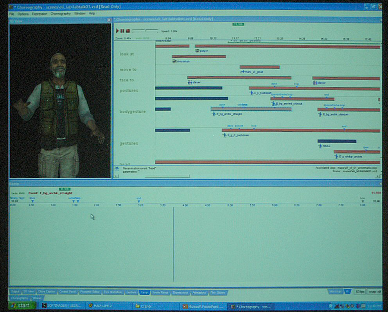Switch to the Control Panel tab
The image size is (388, 312).
pos(68,292)
